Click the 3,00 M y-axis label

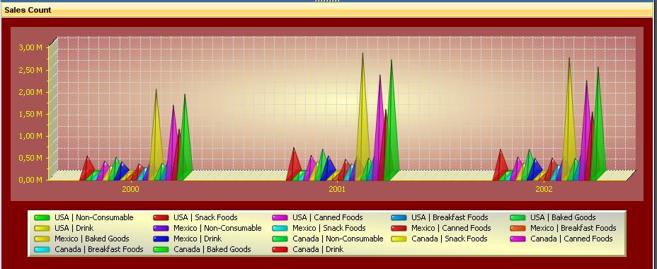[30, 47]
